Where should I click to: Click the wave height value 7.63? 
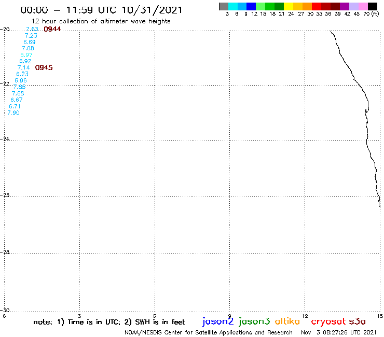click(x=32, y=29)
